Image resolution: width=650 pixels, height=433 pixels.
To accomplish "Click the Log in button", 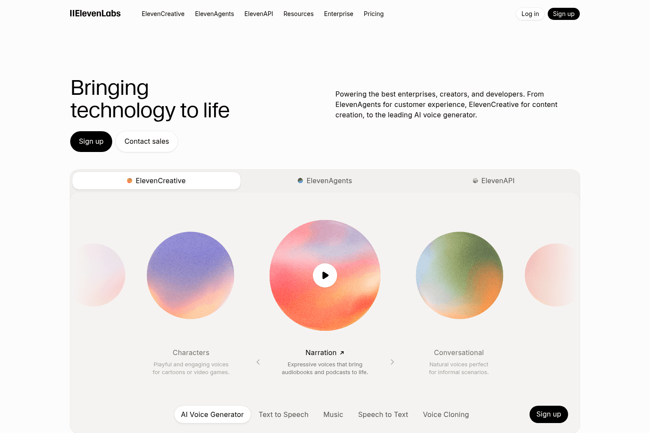I will click(530, 14).
